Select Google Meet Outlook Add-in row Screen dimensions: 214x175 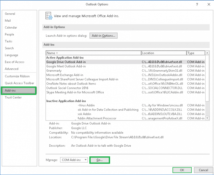125,66
